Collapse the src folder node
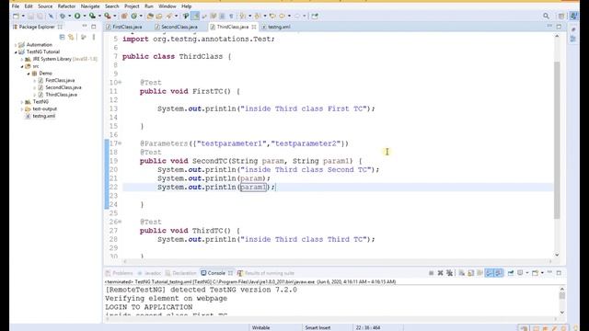The image size is (589, 331). (22, 66)
